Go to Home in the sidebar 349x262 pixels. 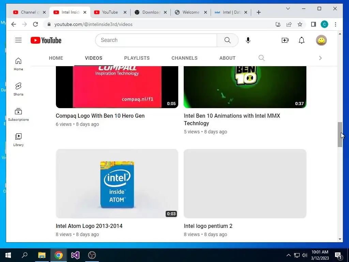pyautogui.click(x=18, y=64)
